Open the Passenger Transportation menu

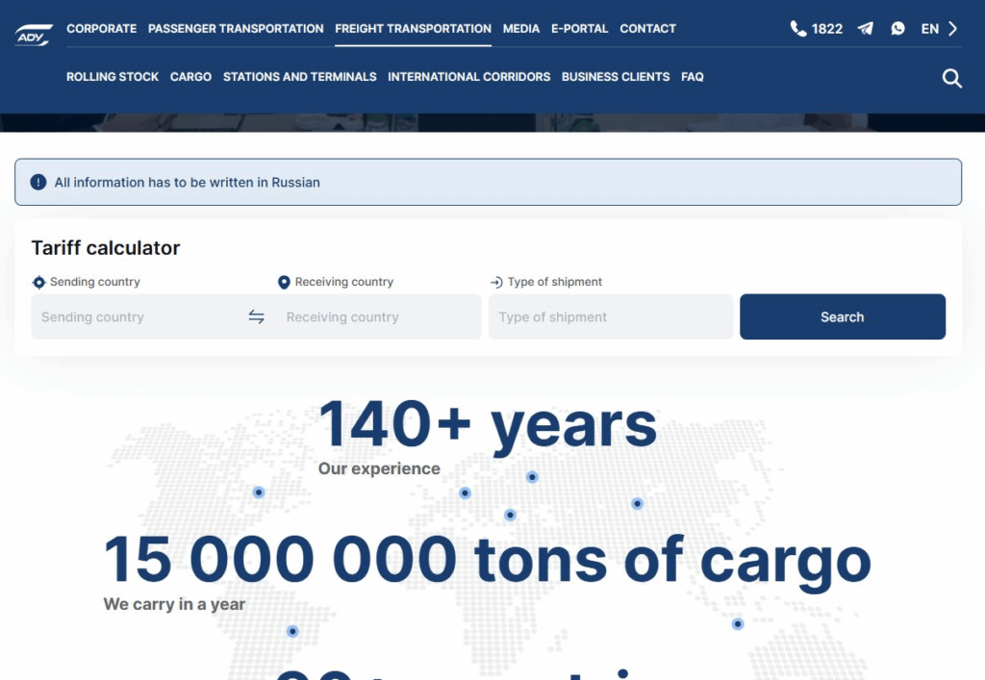[236, 29]
